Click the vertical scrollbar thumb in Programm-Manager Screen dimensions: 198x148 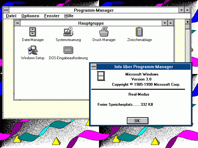point(187,27)
